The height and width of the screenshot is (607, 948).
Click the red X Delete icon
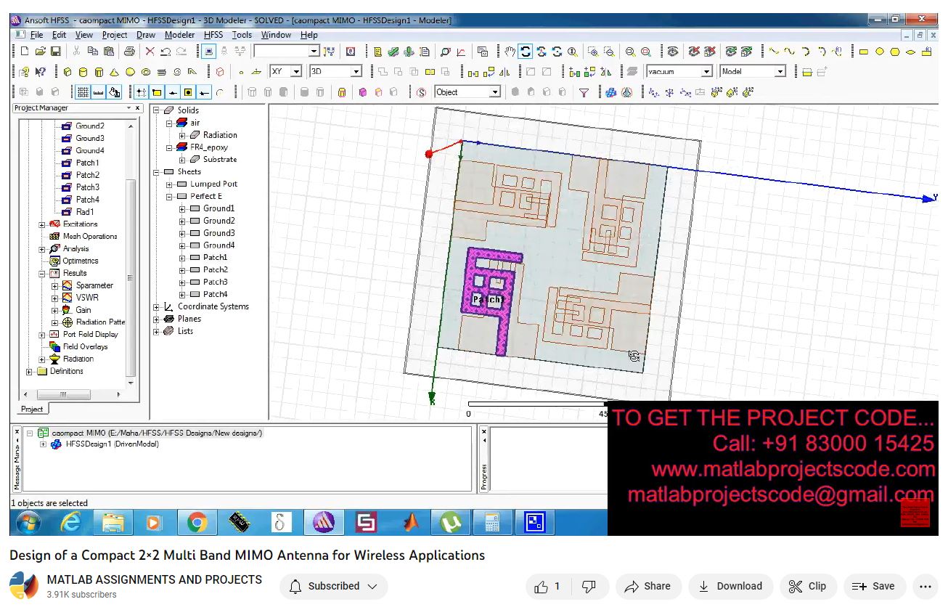pyautogui.click(x=150, y=52)
